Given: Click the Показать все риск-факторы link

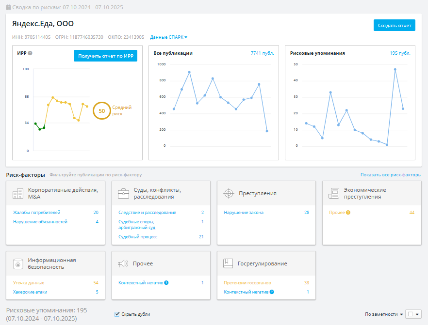Looking at the screenshot, I should click(x=391, y=175).
